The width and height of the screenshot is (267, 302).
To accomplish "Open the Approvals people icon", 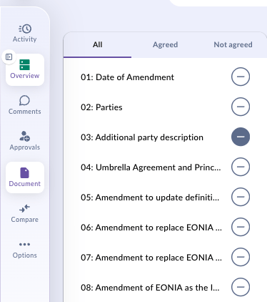I will pyautogui.click(x=24, y=136).
